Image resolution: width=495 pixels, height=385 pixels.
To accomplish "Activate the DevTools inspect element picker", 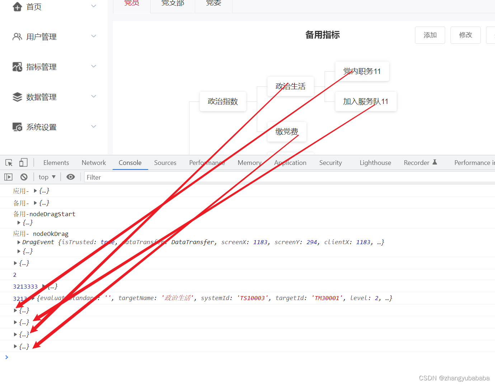I will point(9,163).
